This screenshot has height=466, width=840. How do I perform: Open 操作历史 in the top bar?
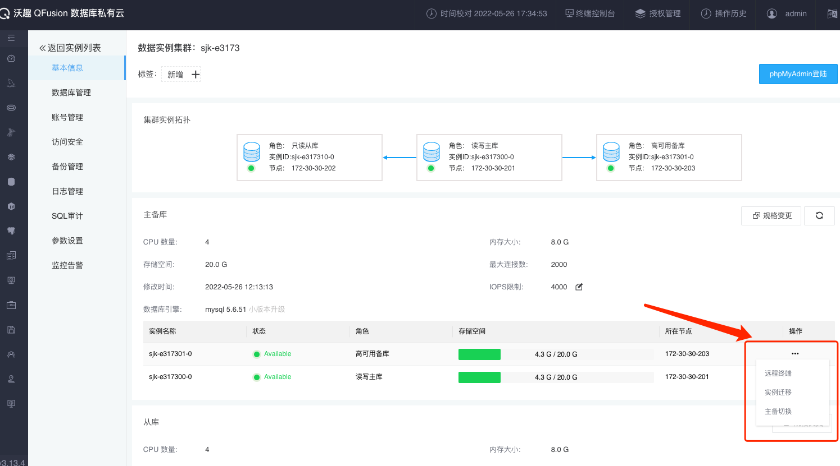tap(724, 13)
